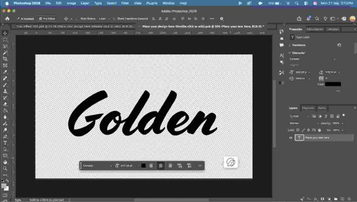Image resolution: width=357 pixels, height=202 pixels.
Task: Select the Horizontal Type tool
Action: click(5, 143)
